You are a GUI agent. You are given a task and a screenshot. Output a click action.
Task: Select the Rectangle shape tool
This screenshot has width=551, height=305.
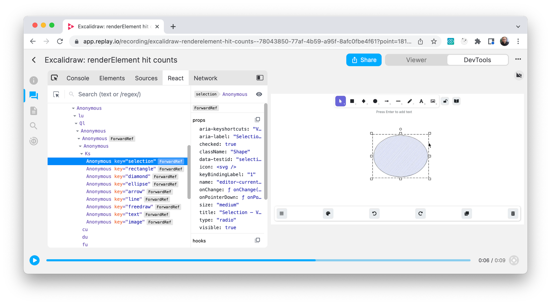(x=352, y=101)
